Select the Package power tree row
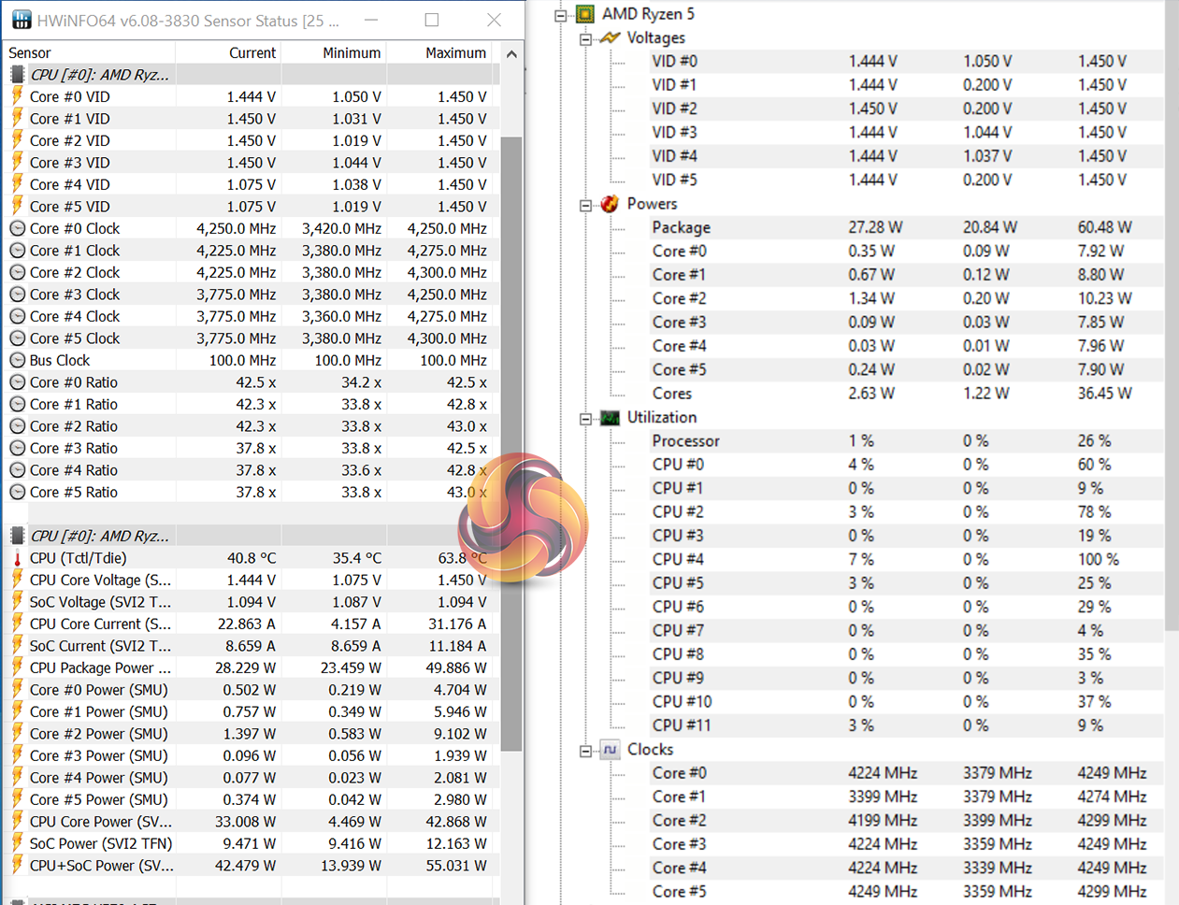 (x=681, y=227)
